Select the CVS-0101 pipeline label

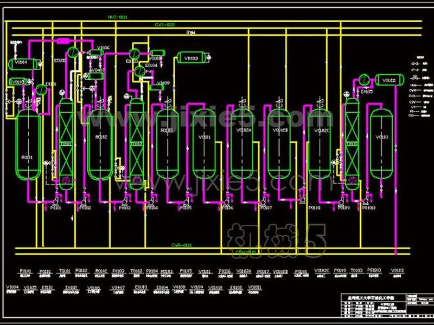[165, 25]
